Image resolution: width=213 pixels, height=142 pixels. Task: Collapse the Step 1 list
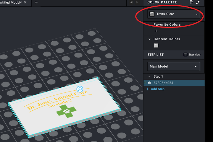coord(149,76)
